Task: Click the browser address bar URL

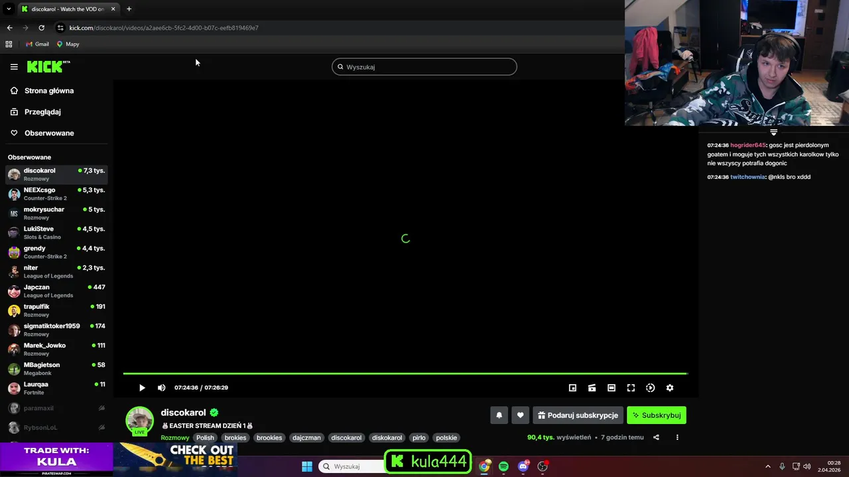Action: [164, 28]
